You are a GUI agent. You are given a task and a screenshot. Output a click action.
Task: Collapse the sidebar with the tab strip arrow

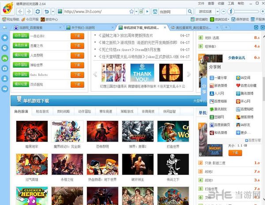point(5,27)
